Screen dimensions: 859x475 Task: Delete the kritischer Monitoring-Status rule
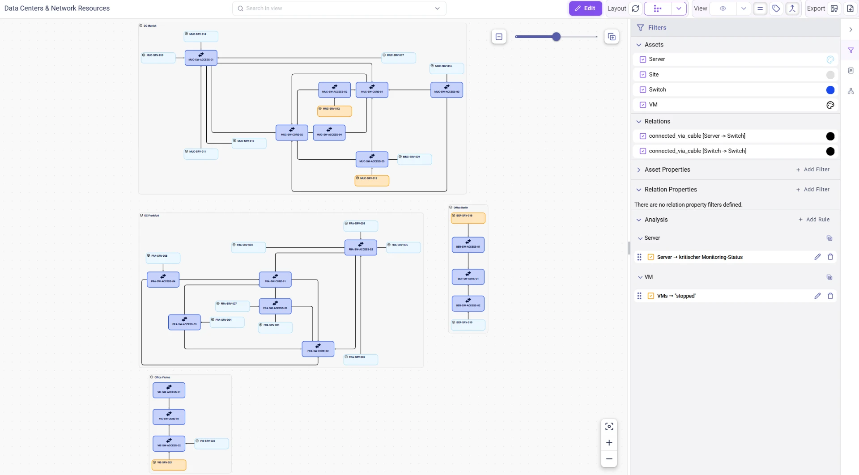(830, 257)
